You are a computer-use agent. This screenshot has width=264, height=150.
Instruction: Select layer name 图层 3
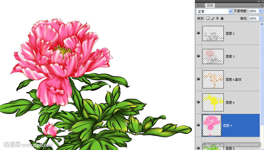pyautogui.click(x=230, y=57)
